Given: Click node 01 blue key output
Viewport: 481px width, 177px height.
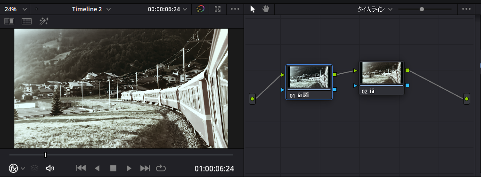Looking at the screenshot, I should pos(334,89).
